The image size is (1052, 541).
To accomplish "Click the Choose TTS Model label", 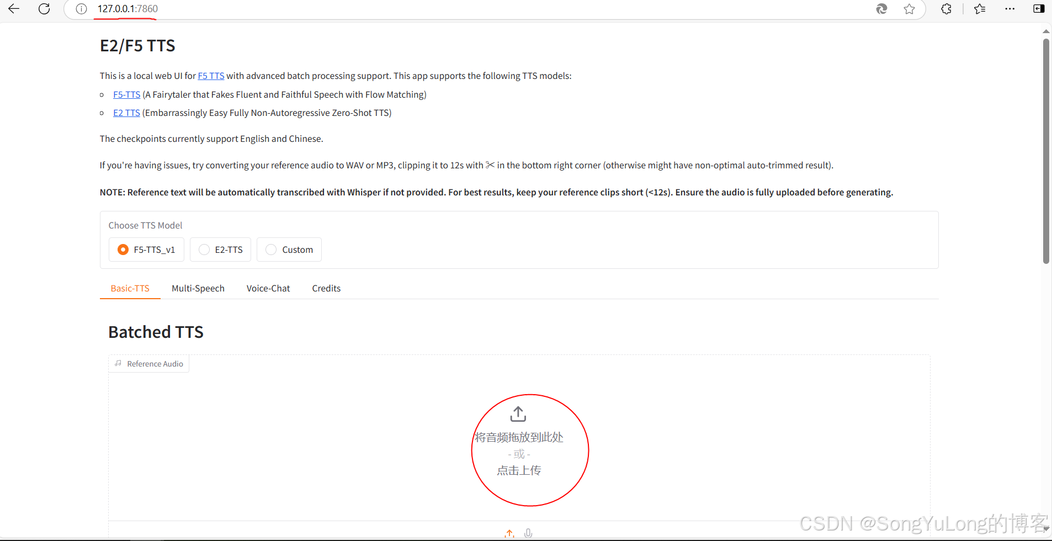I will click(145, 225).
